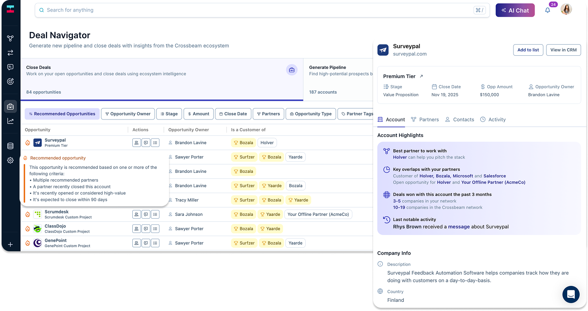Click the Microsoft link in Key overlaps
Screen dimensions: 588x311
pos(463,176)
